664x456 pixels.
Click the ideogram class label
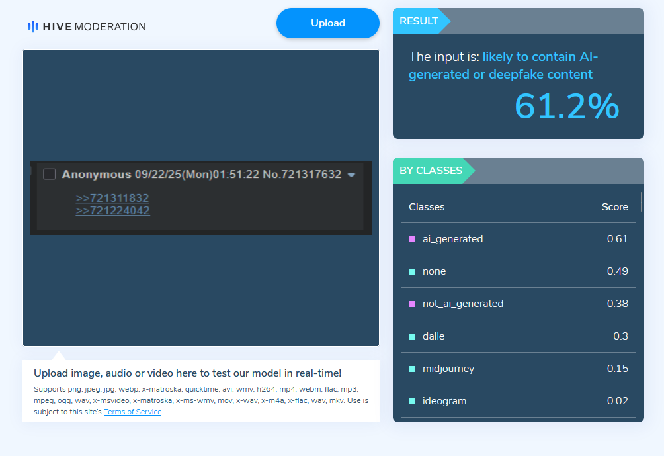click(444, 401)
